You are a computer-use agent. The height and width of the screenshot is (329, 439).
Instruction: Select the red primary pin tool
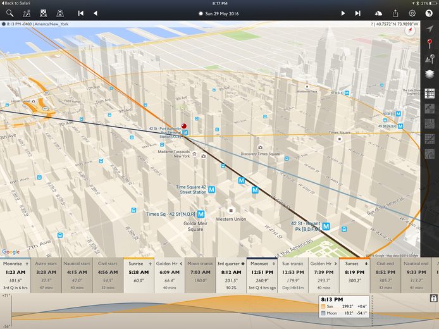pos(430,44)
